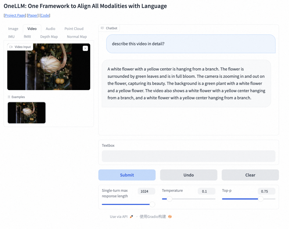Click the Code link in the header
This screenshot has height=229, width=289.
point(45,15)
